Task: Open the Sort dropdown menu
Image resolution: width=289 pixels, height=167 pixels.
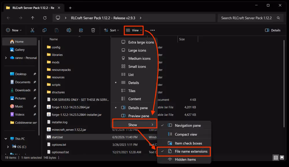Action: pyautogui.click(x=112, y=30)
